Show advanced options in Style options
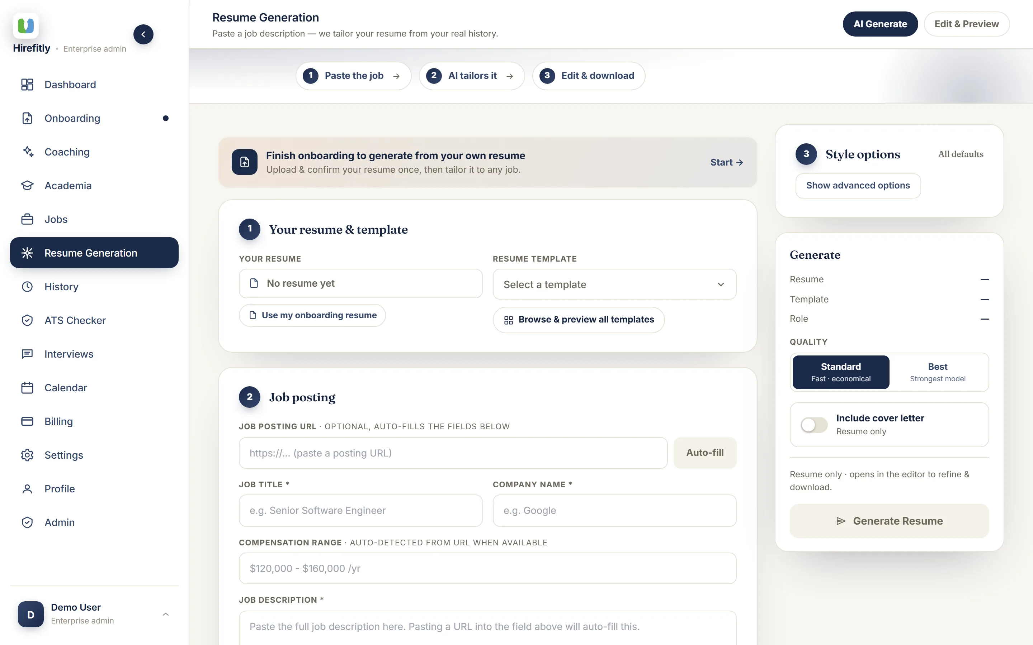 coord(858,186)
